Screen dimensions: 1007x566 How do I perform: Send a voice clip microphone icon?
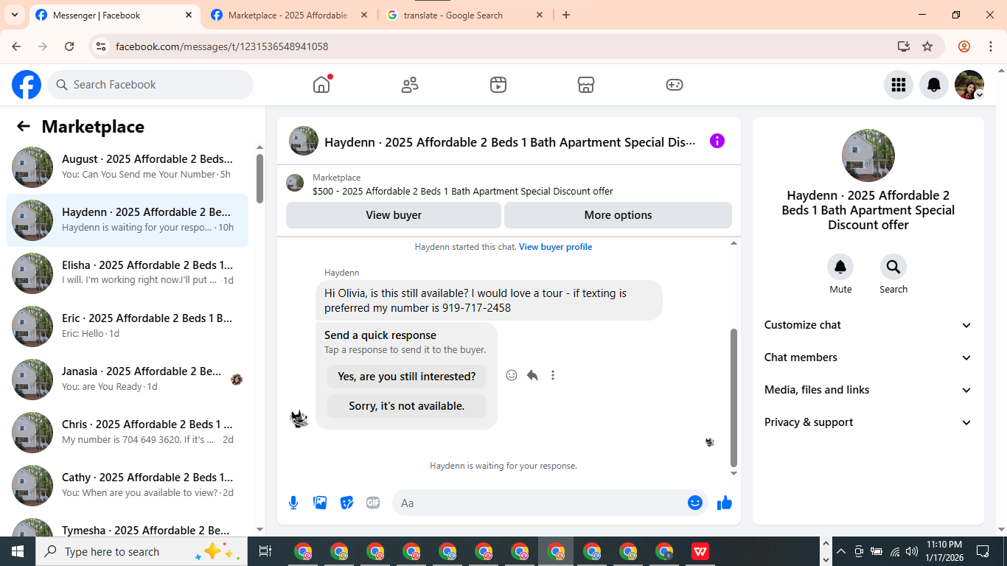pos(293,503)
